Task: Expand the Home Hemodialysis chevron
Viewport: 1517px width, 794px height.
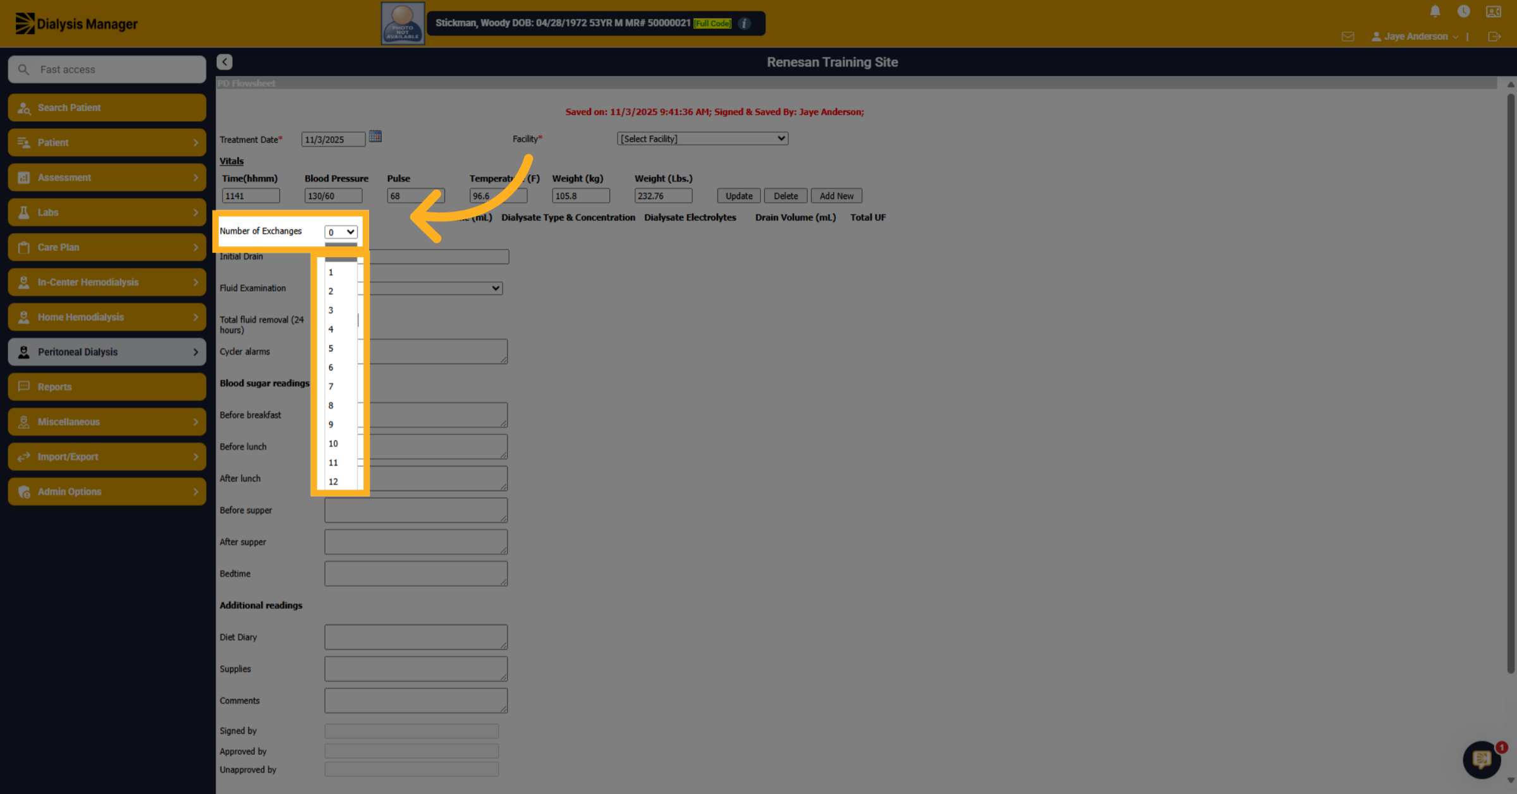Action: [x=195, y=317]
